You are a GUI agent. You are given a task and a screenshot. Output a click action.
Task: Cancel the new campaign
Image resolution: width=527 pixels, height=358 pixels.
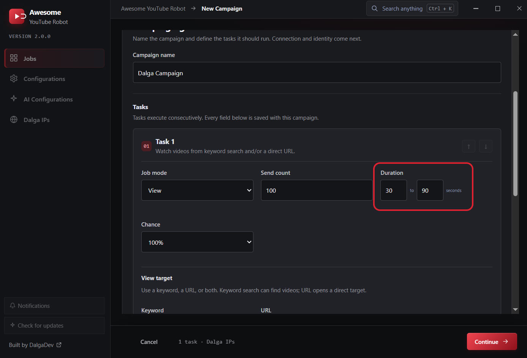149,342
